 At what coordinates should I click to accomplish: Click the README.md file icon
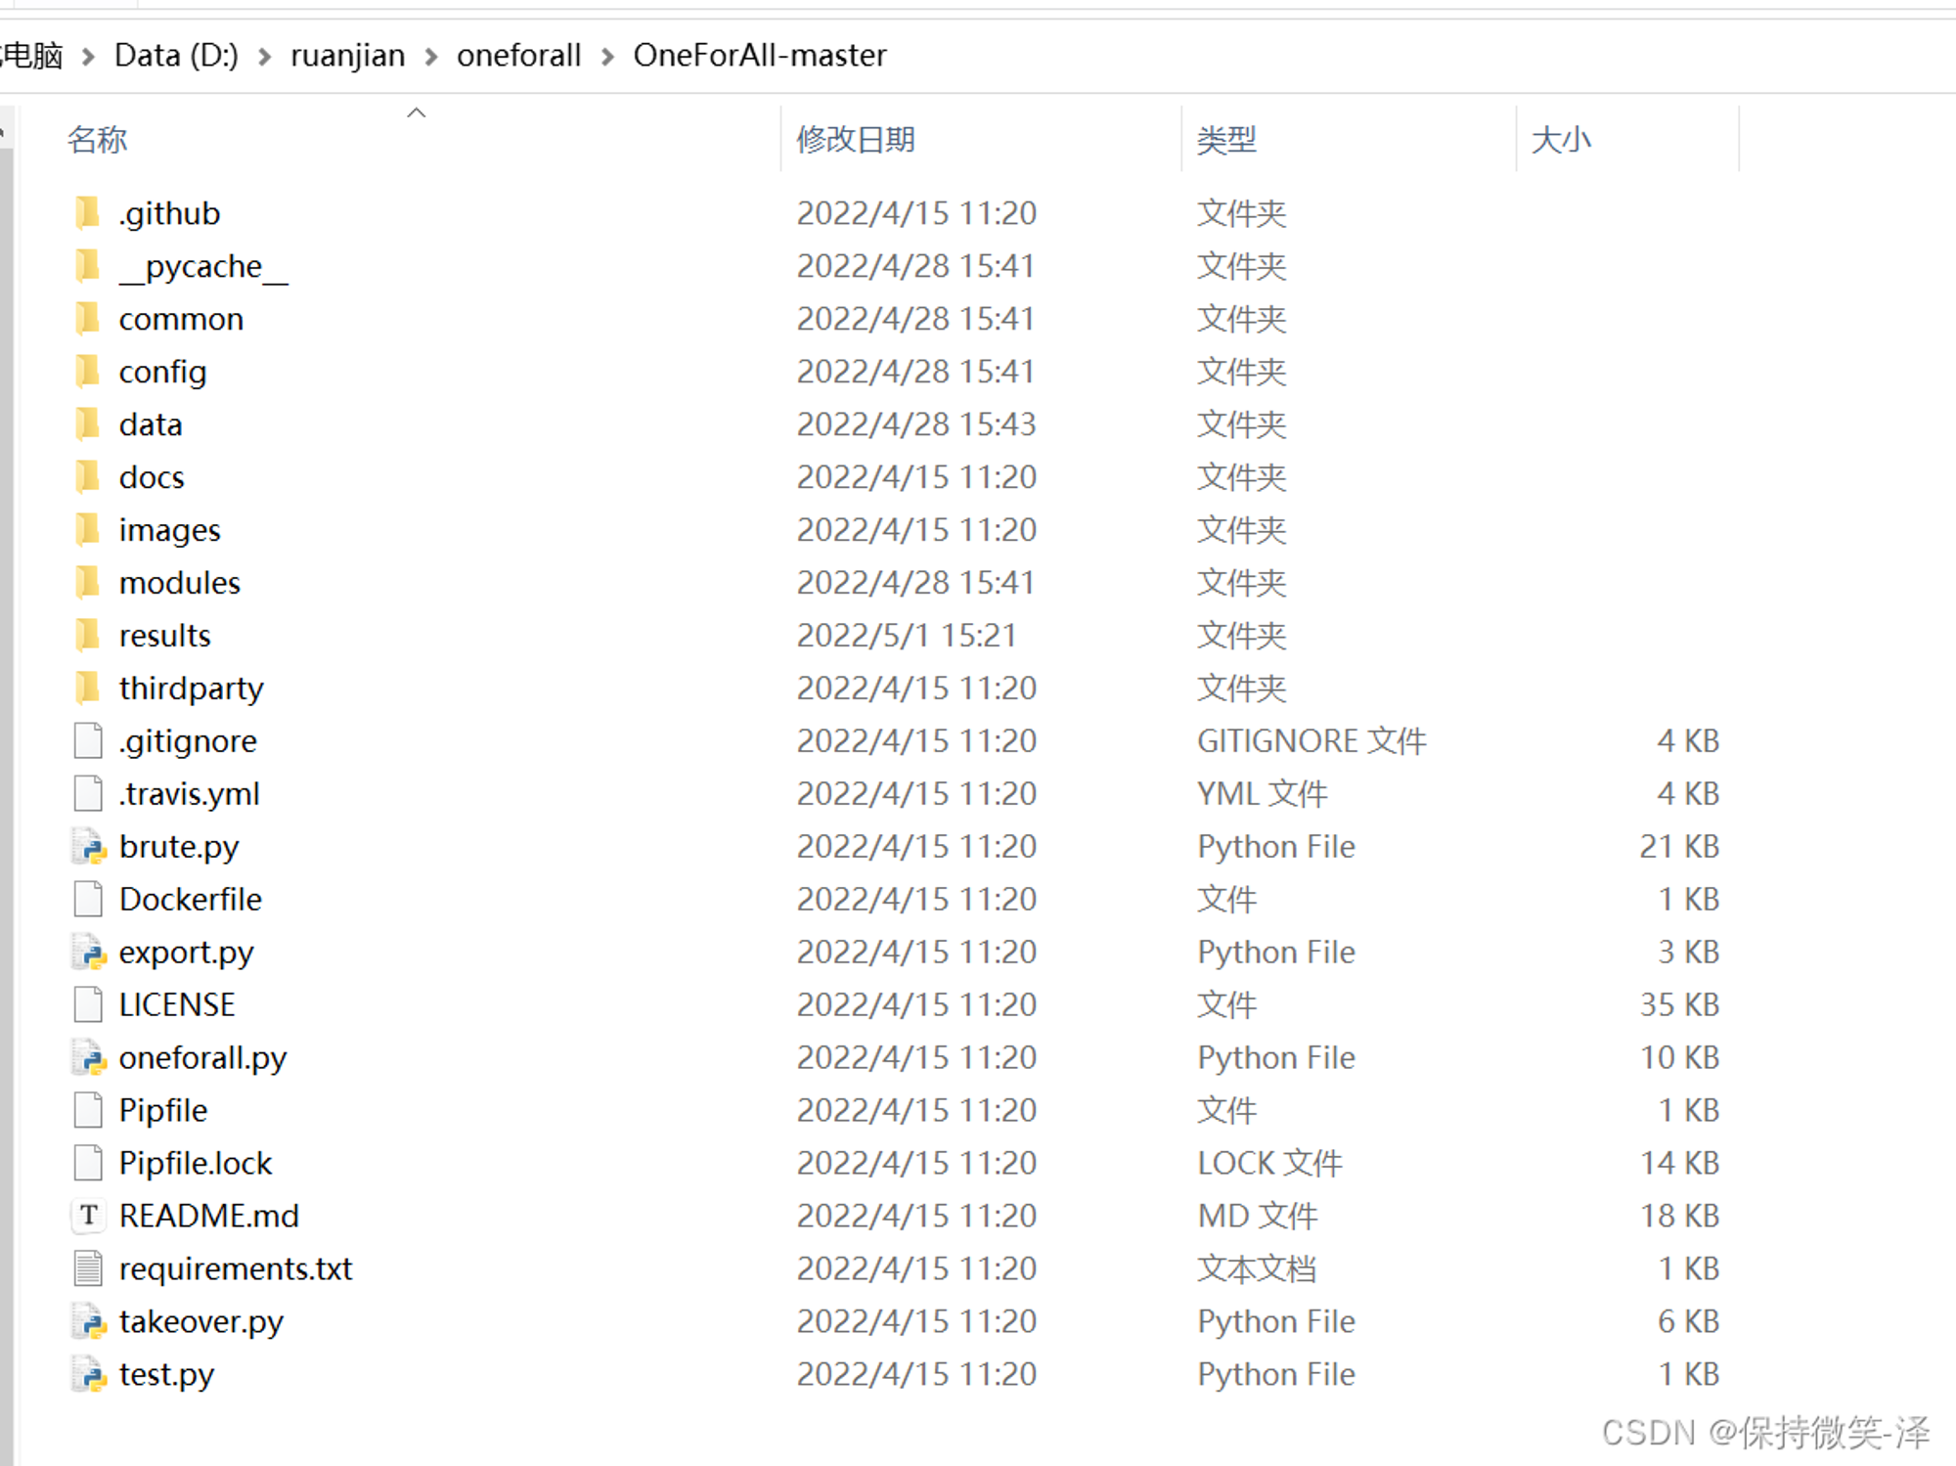pos(88,1216)
